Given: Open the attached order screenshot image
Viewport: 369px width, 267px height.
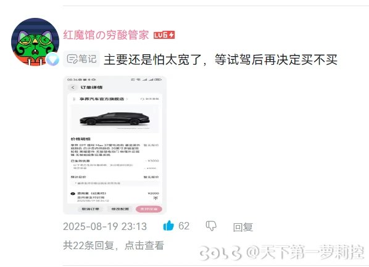Looking at the screenshot, I should (115, 145).
